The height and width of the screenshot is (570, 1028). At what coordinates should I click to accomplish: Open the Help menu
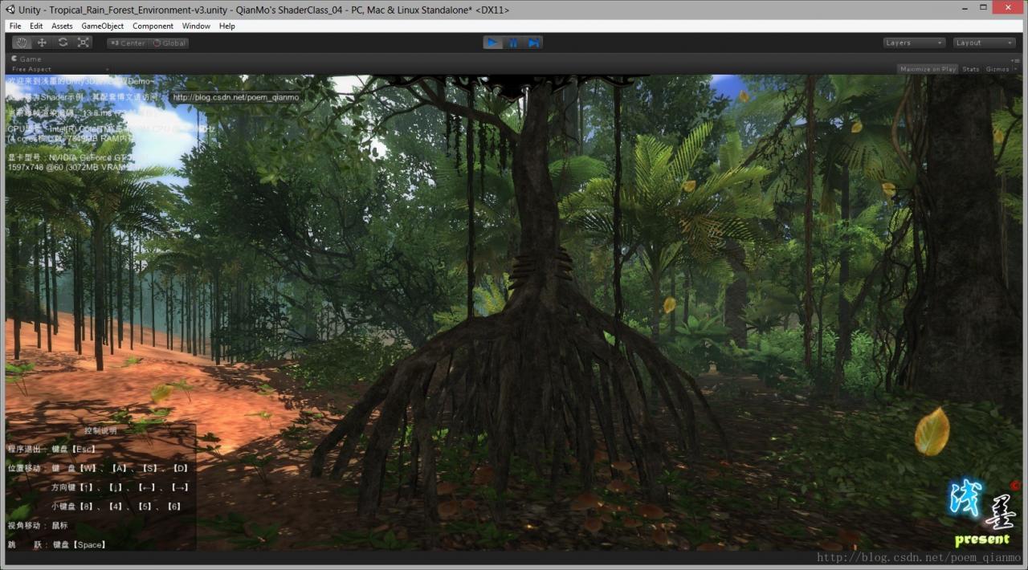pyautogui.click(x=227, y=26)
